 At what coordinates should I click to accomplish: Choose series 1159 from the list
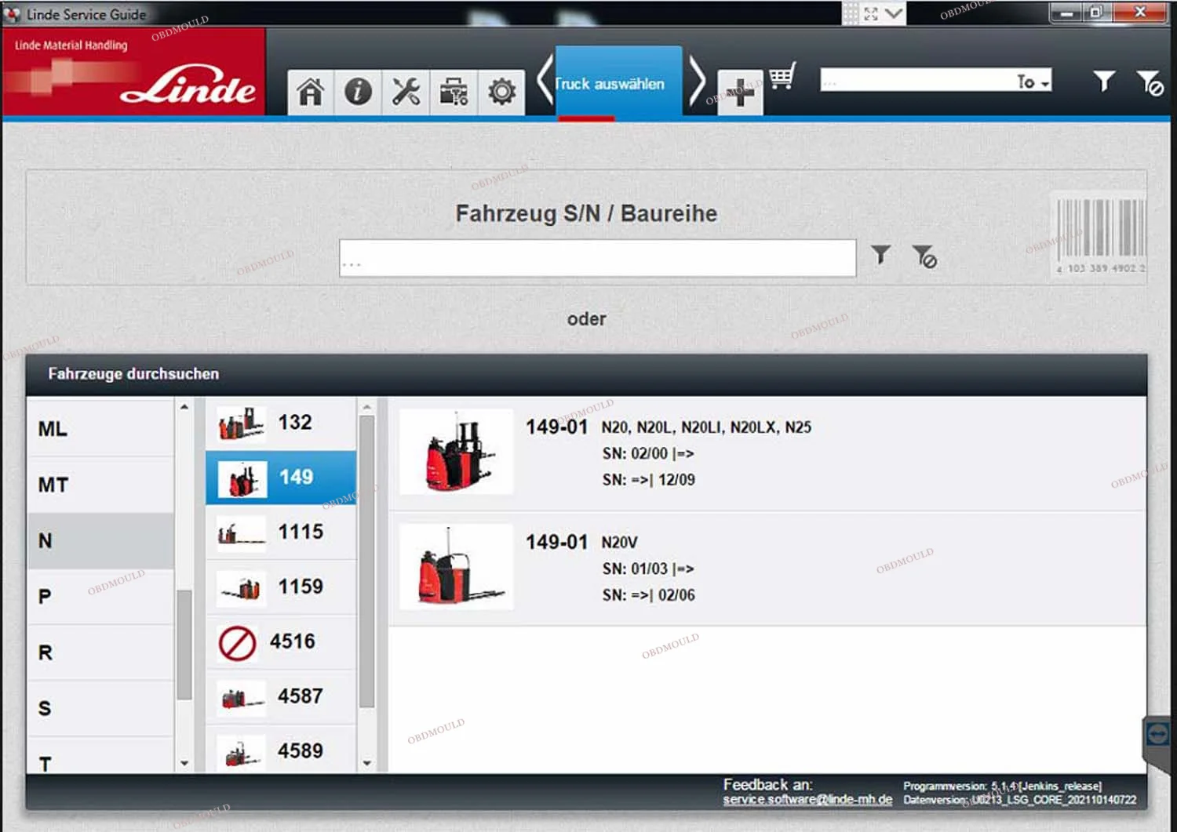[281, 587]
